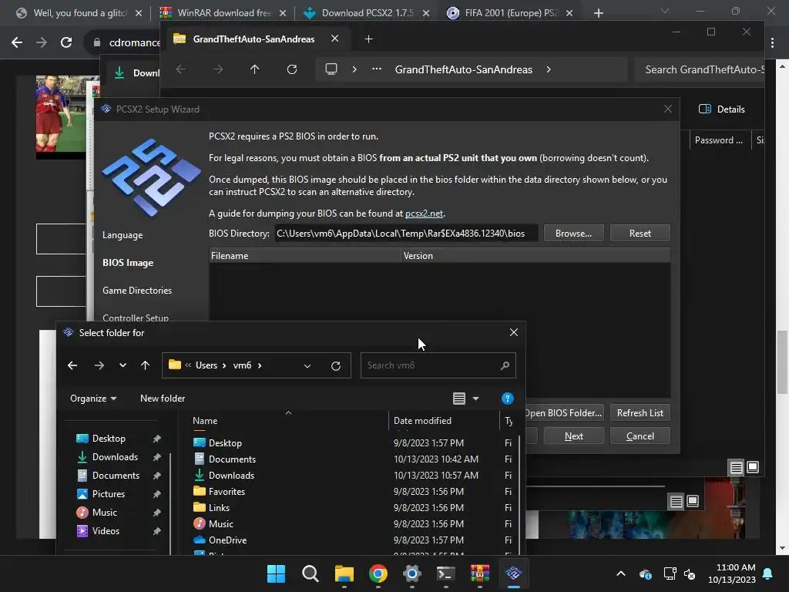The image size is (789, 592).
Task: Click the BIOS Directory path field
Action: (x=406, y=233)
